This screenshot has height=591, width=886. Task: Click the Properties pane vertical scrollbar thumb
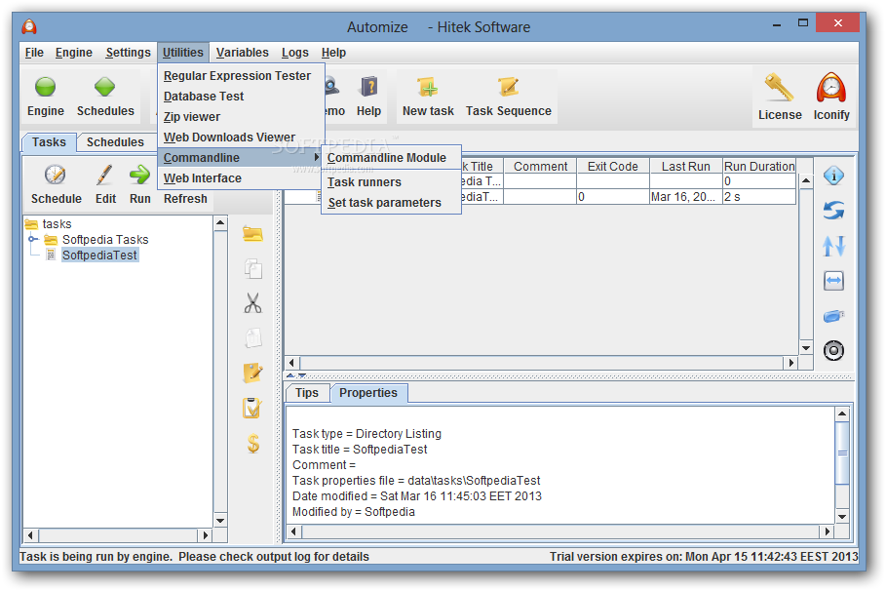842,453
